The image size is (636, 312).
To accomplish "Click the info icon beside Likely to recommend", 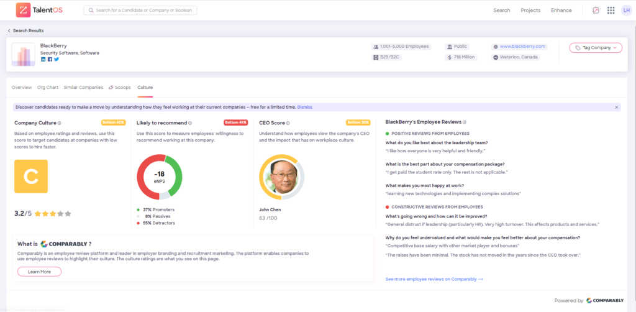I will (190, 123).
